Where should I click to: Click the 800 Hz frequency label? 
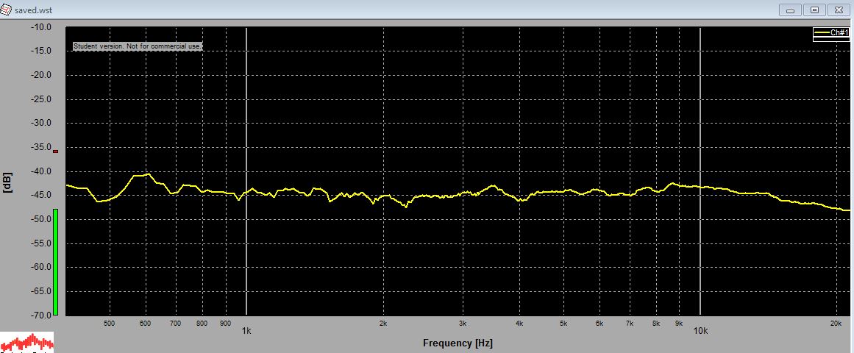click(202, 324)
